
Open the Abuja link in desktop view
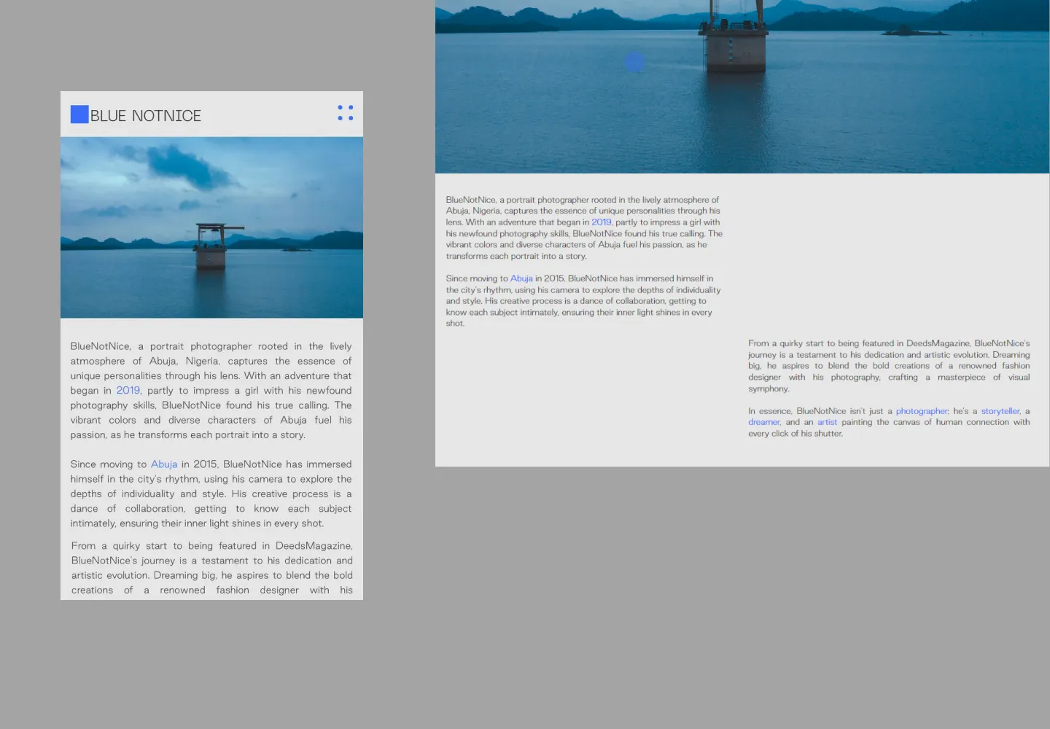tap(521, 278)
